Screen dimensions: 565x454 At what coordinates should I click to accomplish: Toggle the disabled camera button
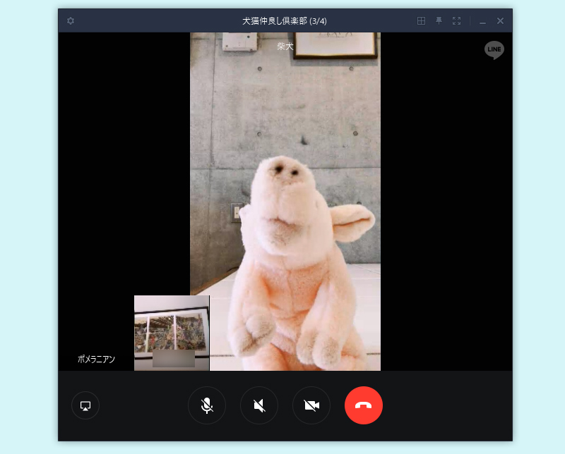click(311, 405)
